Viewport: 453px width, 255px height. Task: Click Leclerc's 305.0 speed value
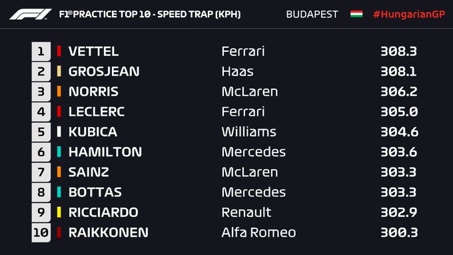point(399,112)
